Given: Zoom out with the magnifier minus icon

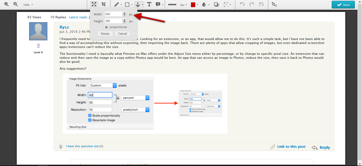Looking at the screenshot, I should (16, 5).
